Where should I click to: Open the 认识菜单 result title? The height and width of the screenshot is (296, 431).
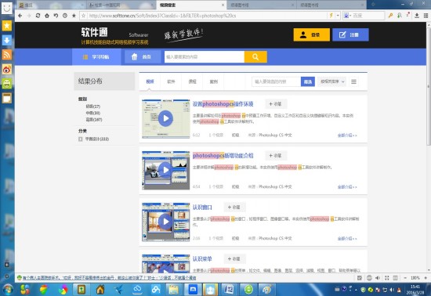point(202,259)
